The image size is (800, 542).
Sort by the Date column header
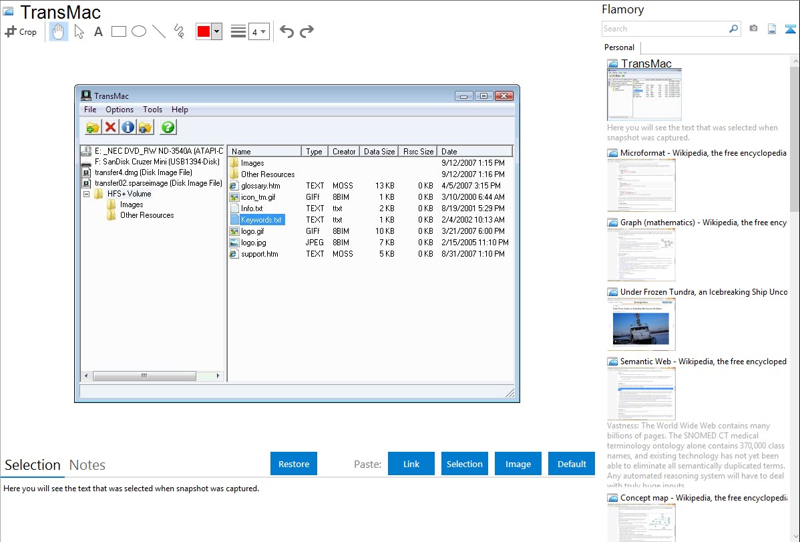click(475, 151)
